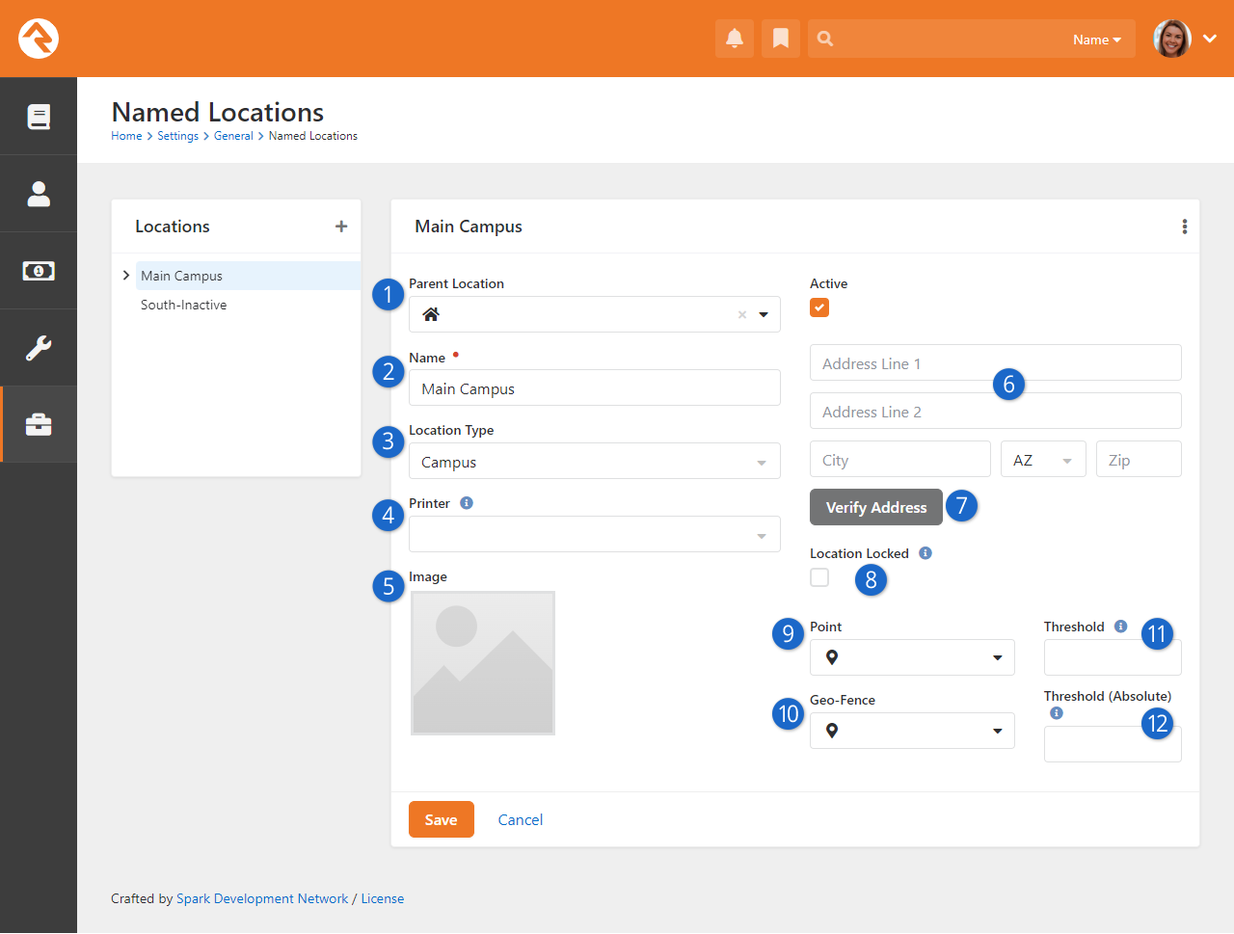Open the Admin Tools wrench icon
This screenshot has width=1234, height=934.
coord(39,348)
